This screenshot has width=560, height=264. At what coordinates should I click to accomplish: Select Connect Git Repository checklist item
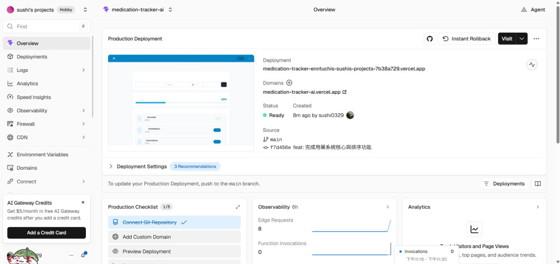(x=174, y=223)
